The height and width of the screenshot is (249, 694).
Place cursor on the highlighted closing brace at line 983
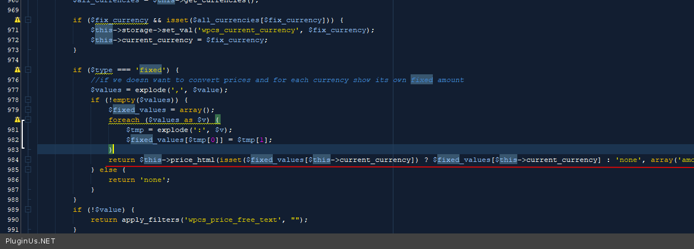pyautogui.click(x=111, y=150)
